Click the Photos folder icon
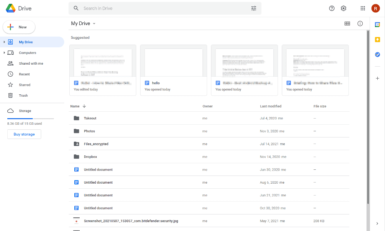Viewport: 385px width, 231px height. [77, 131]
